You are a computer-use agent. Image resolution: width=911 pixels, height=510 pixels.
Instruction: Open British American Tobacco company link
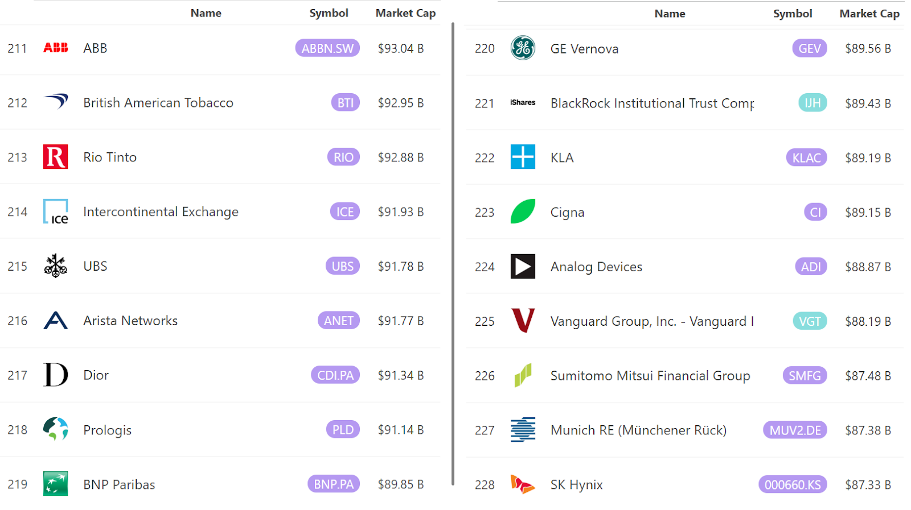click(158, 103)
